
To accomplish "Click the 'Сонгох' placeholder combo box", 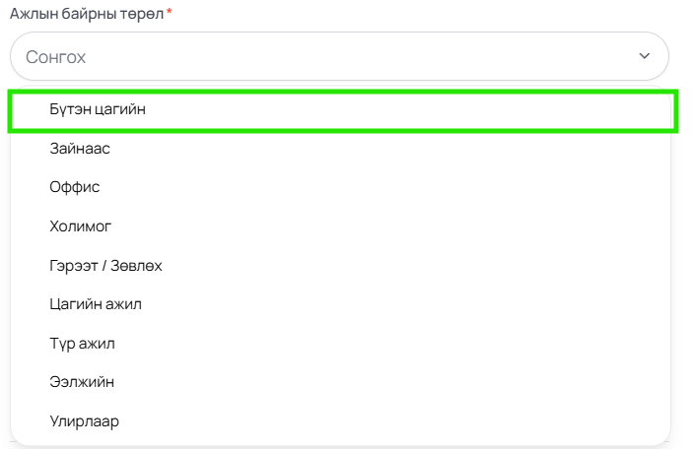I will [x=339, y=56].
